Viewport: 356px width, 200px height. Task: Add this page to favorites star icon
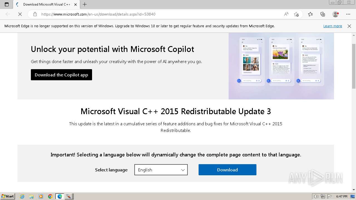click(x=296, y=14)
